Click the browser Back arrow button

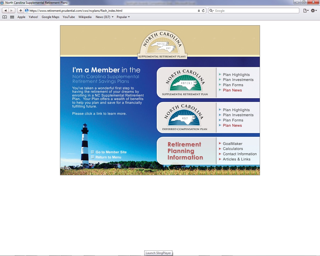(x=5, y=10)
